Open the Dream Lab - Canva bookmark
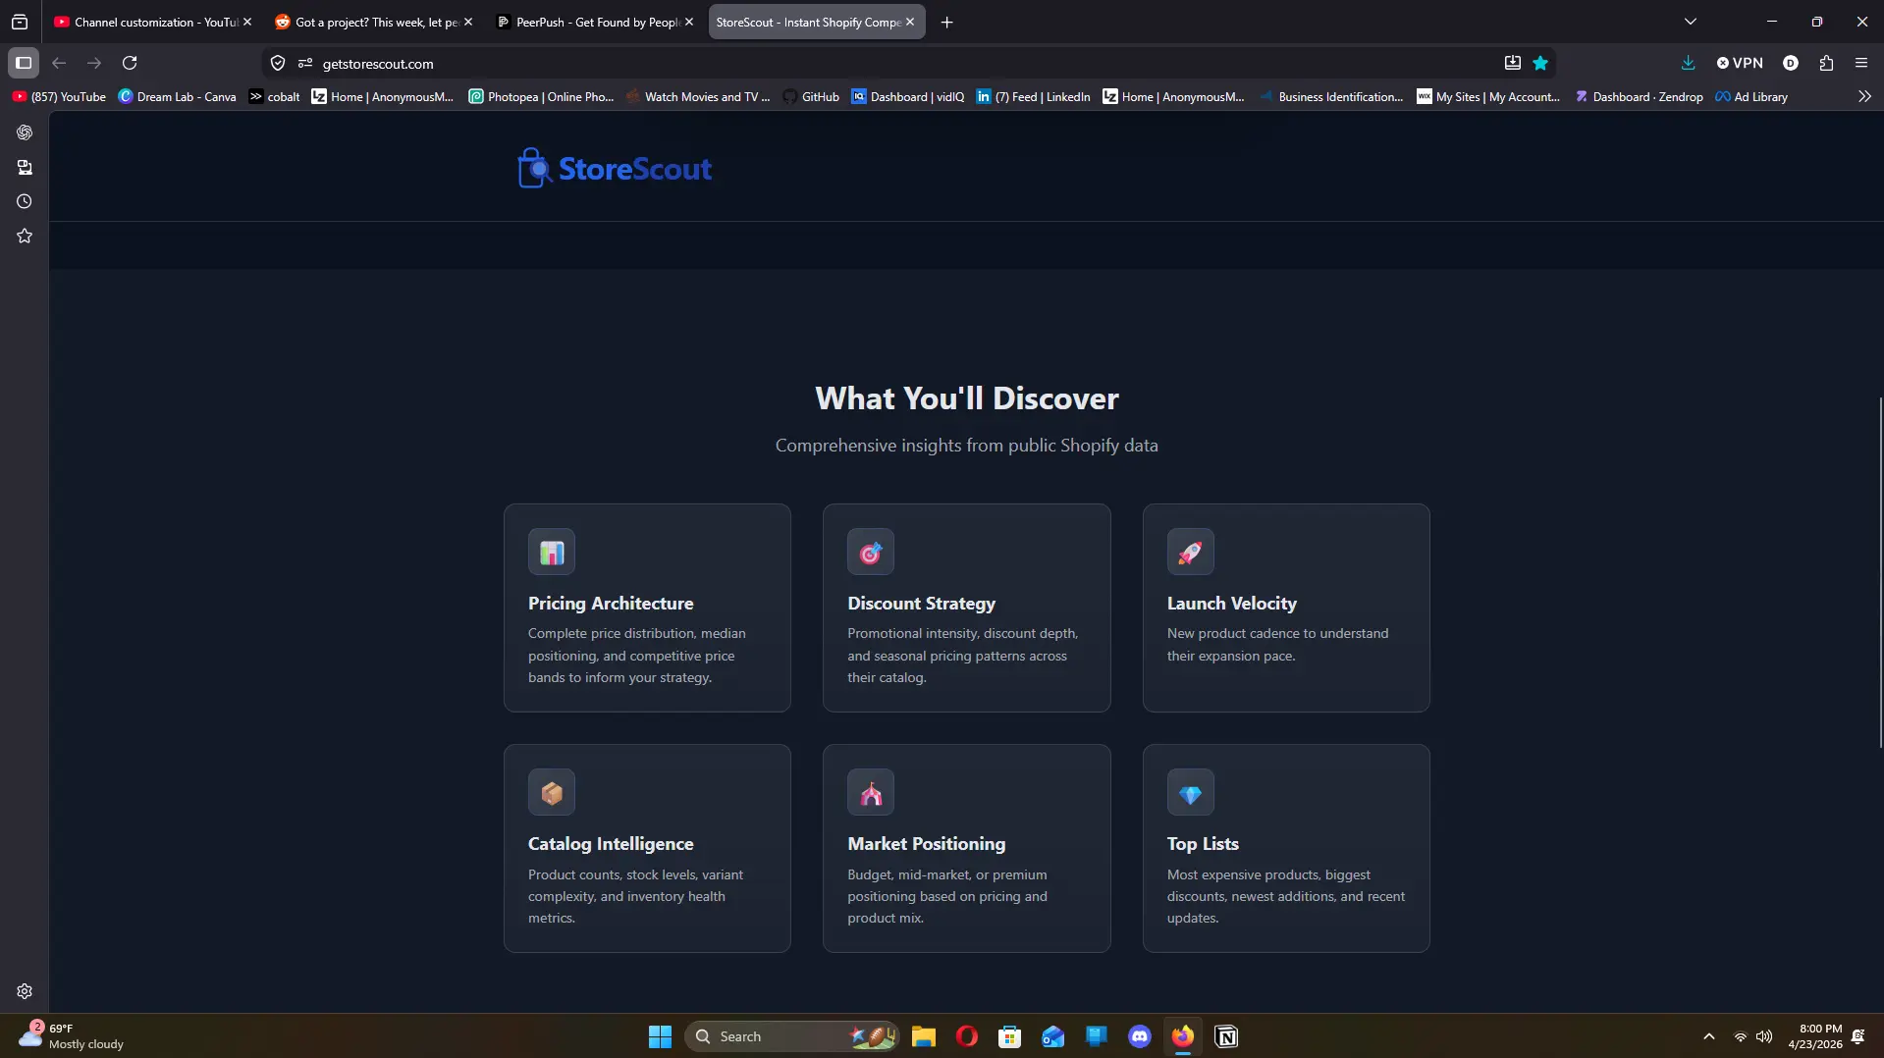Viewport: 1884px width, 1058px height. [178, 96]
